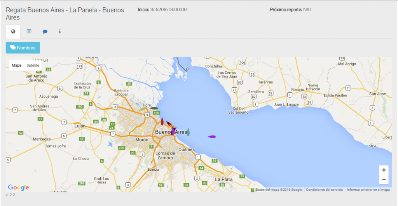The height and width of the screenshot is (206, 398).
Task: Click Informar un error en el mapa
Action: tap(368, 190)
